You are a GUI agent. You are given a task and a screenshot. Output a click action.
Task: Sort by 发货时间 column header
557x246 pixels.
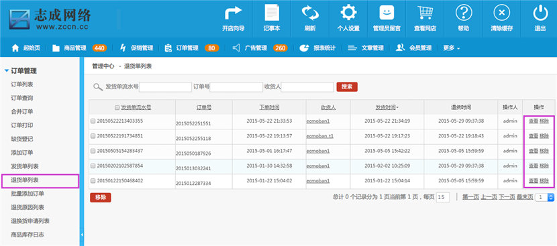pyautogui.click(x=387, y=107)
